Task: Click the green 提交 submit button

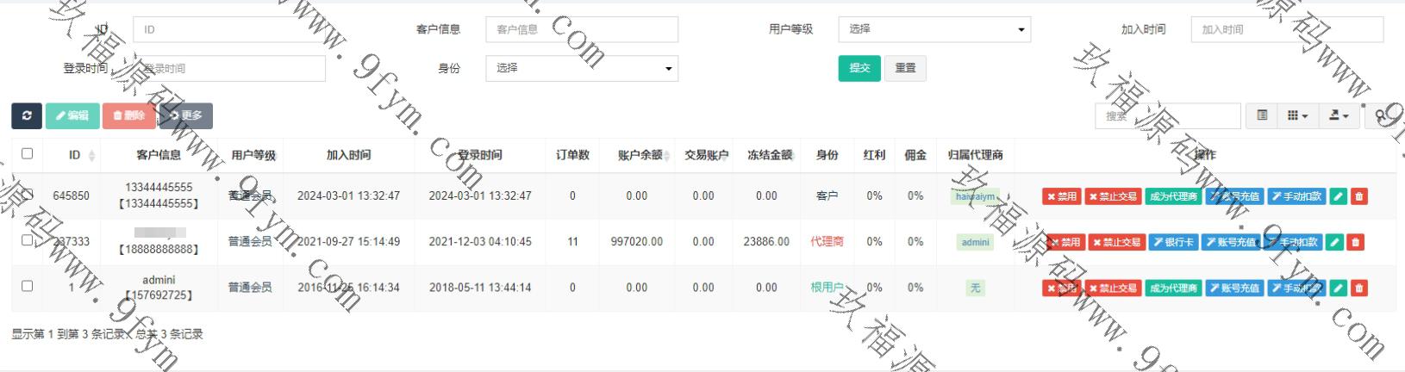Action: click(859, 68)
